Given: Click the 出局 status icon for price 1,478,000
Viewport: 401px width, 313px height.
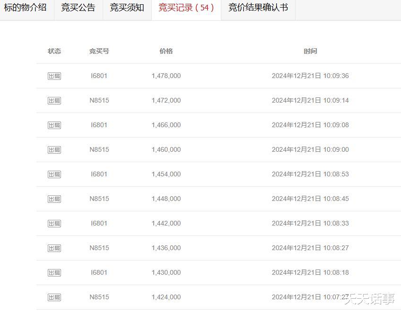Looking at the screenshot, I should point(54,76).
